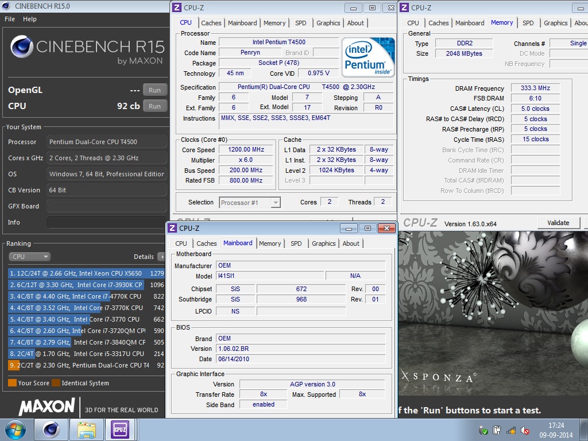Click the green shield tray icon
588x441 pixels.
point(483,431)
